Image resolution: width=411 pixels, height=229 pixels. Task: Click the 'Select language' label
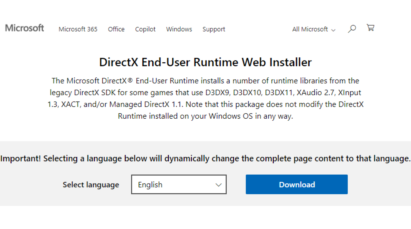91,185
